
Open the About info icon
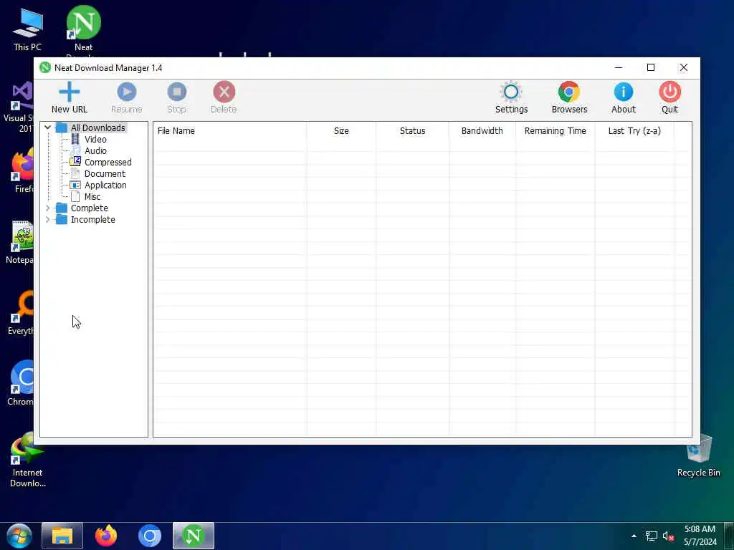(624, 92)
